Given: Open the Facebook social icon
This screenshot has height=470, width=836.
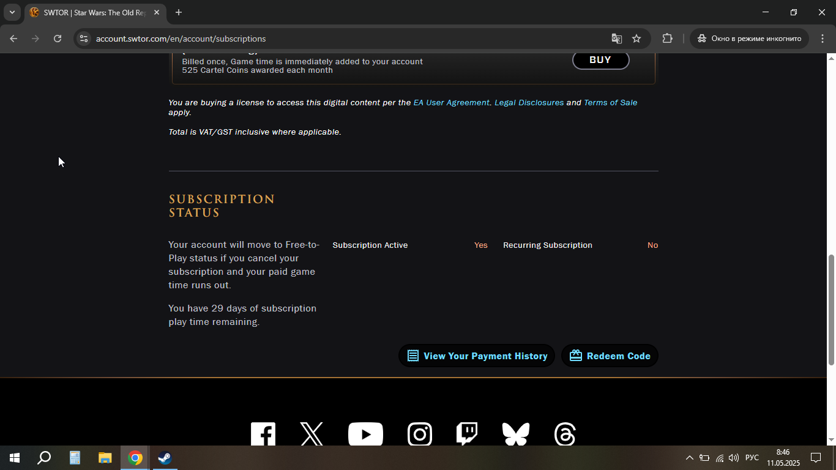Looking at the screenshot, I should (263, 434).
